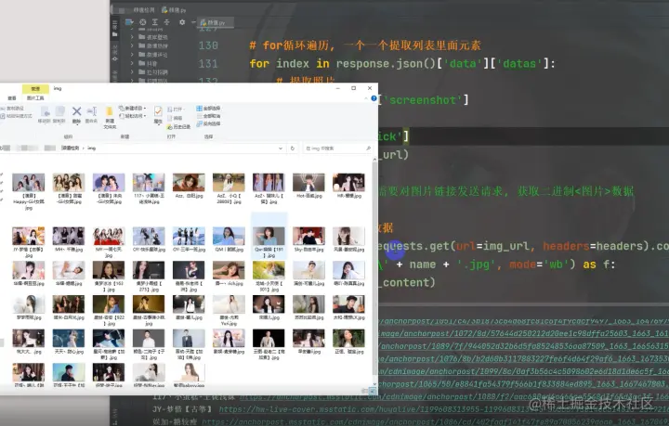Screen dimensions: 669x426
Task: Expand the address bar history dropdown arrow
Action: 281,148
